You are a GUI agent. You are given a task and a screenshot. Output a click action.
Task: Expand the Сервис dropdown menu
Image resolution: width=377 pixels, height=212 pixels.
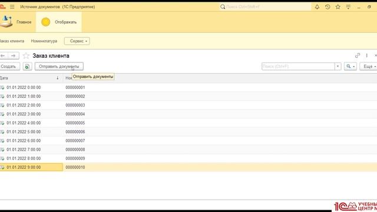pyautogui.click(x=77, y=41)
